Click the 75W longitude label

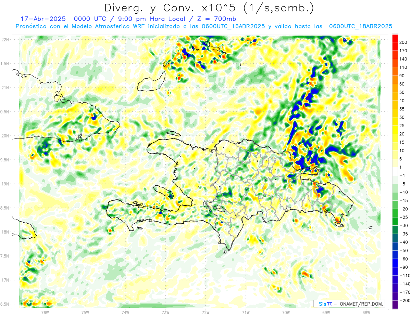coord(85,312)
